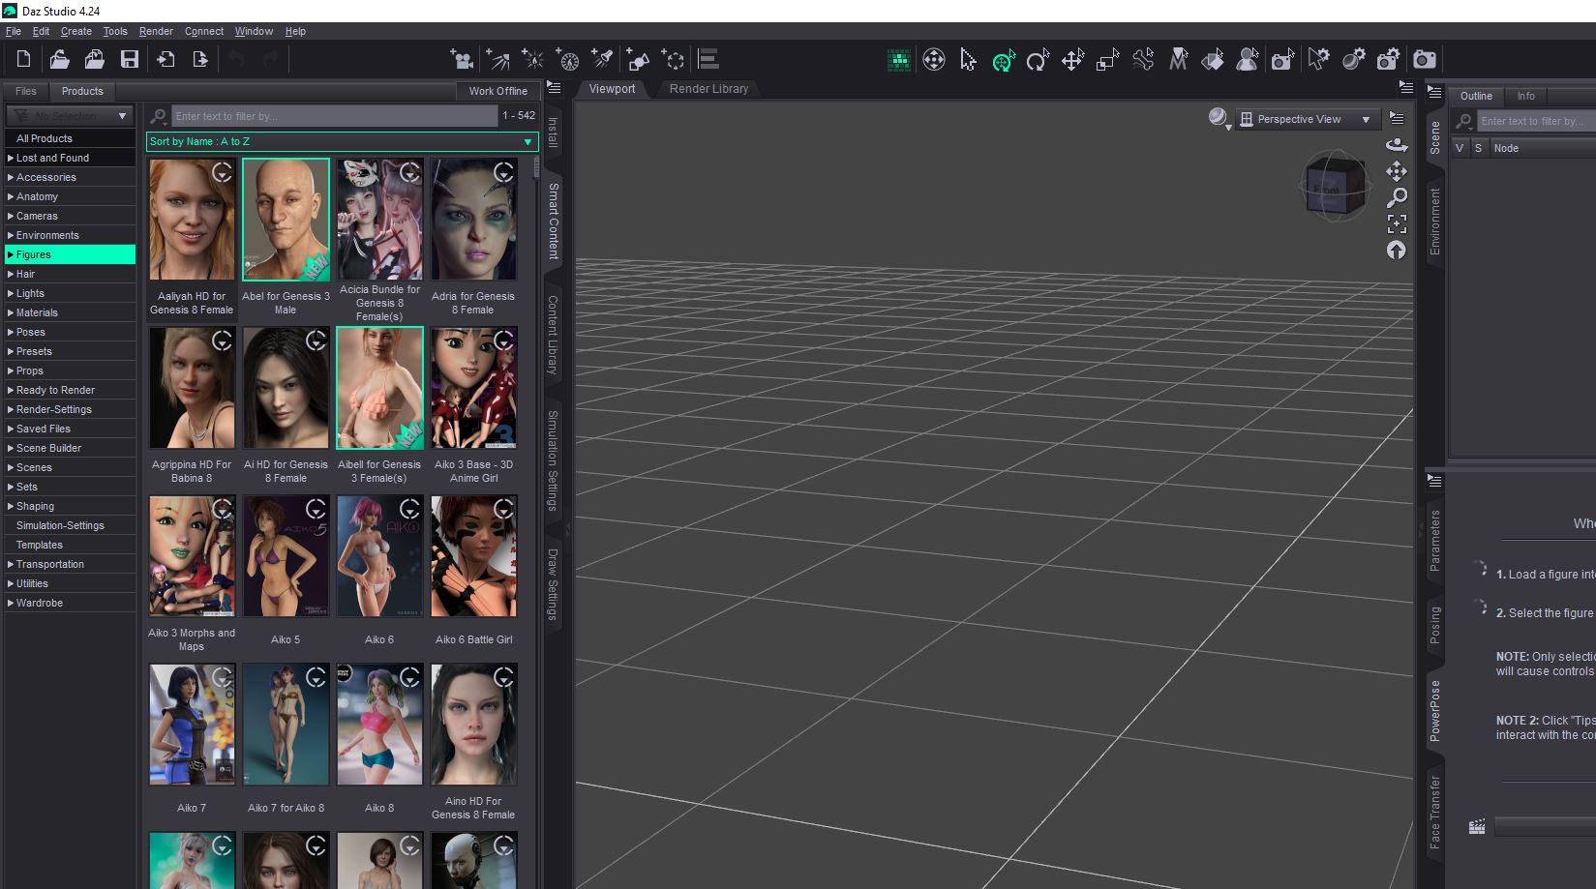
Task: Open the align panel icon in toolbar
Action: [708, 60]
